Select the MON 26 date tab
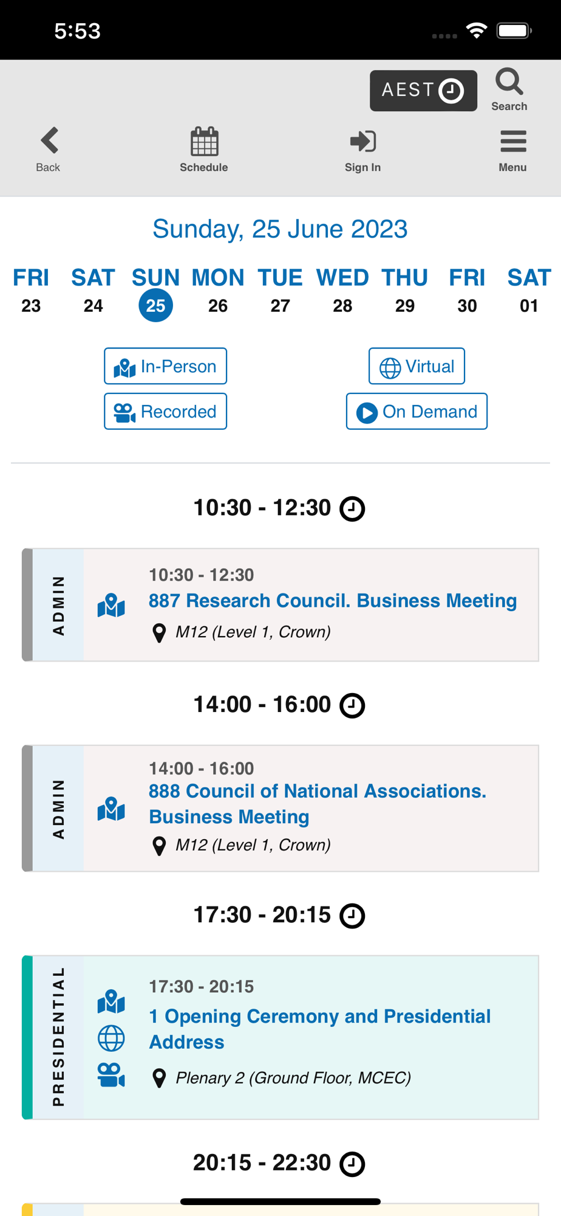Viewport: 561px width, 1216px height. (218, 291)
